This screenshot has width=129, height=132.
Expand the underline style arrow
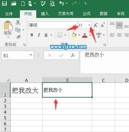point(51,35)
